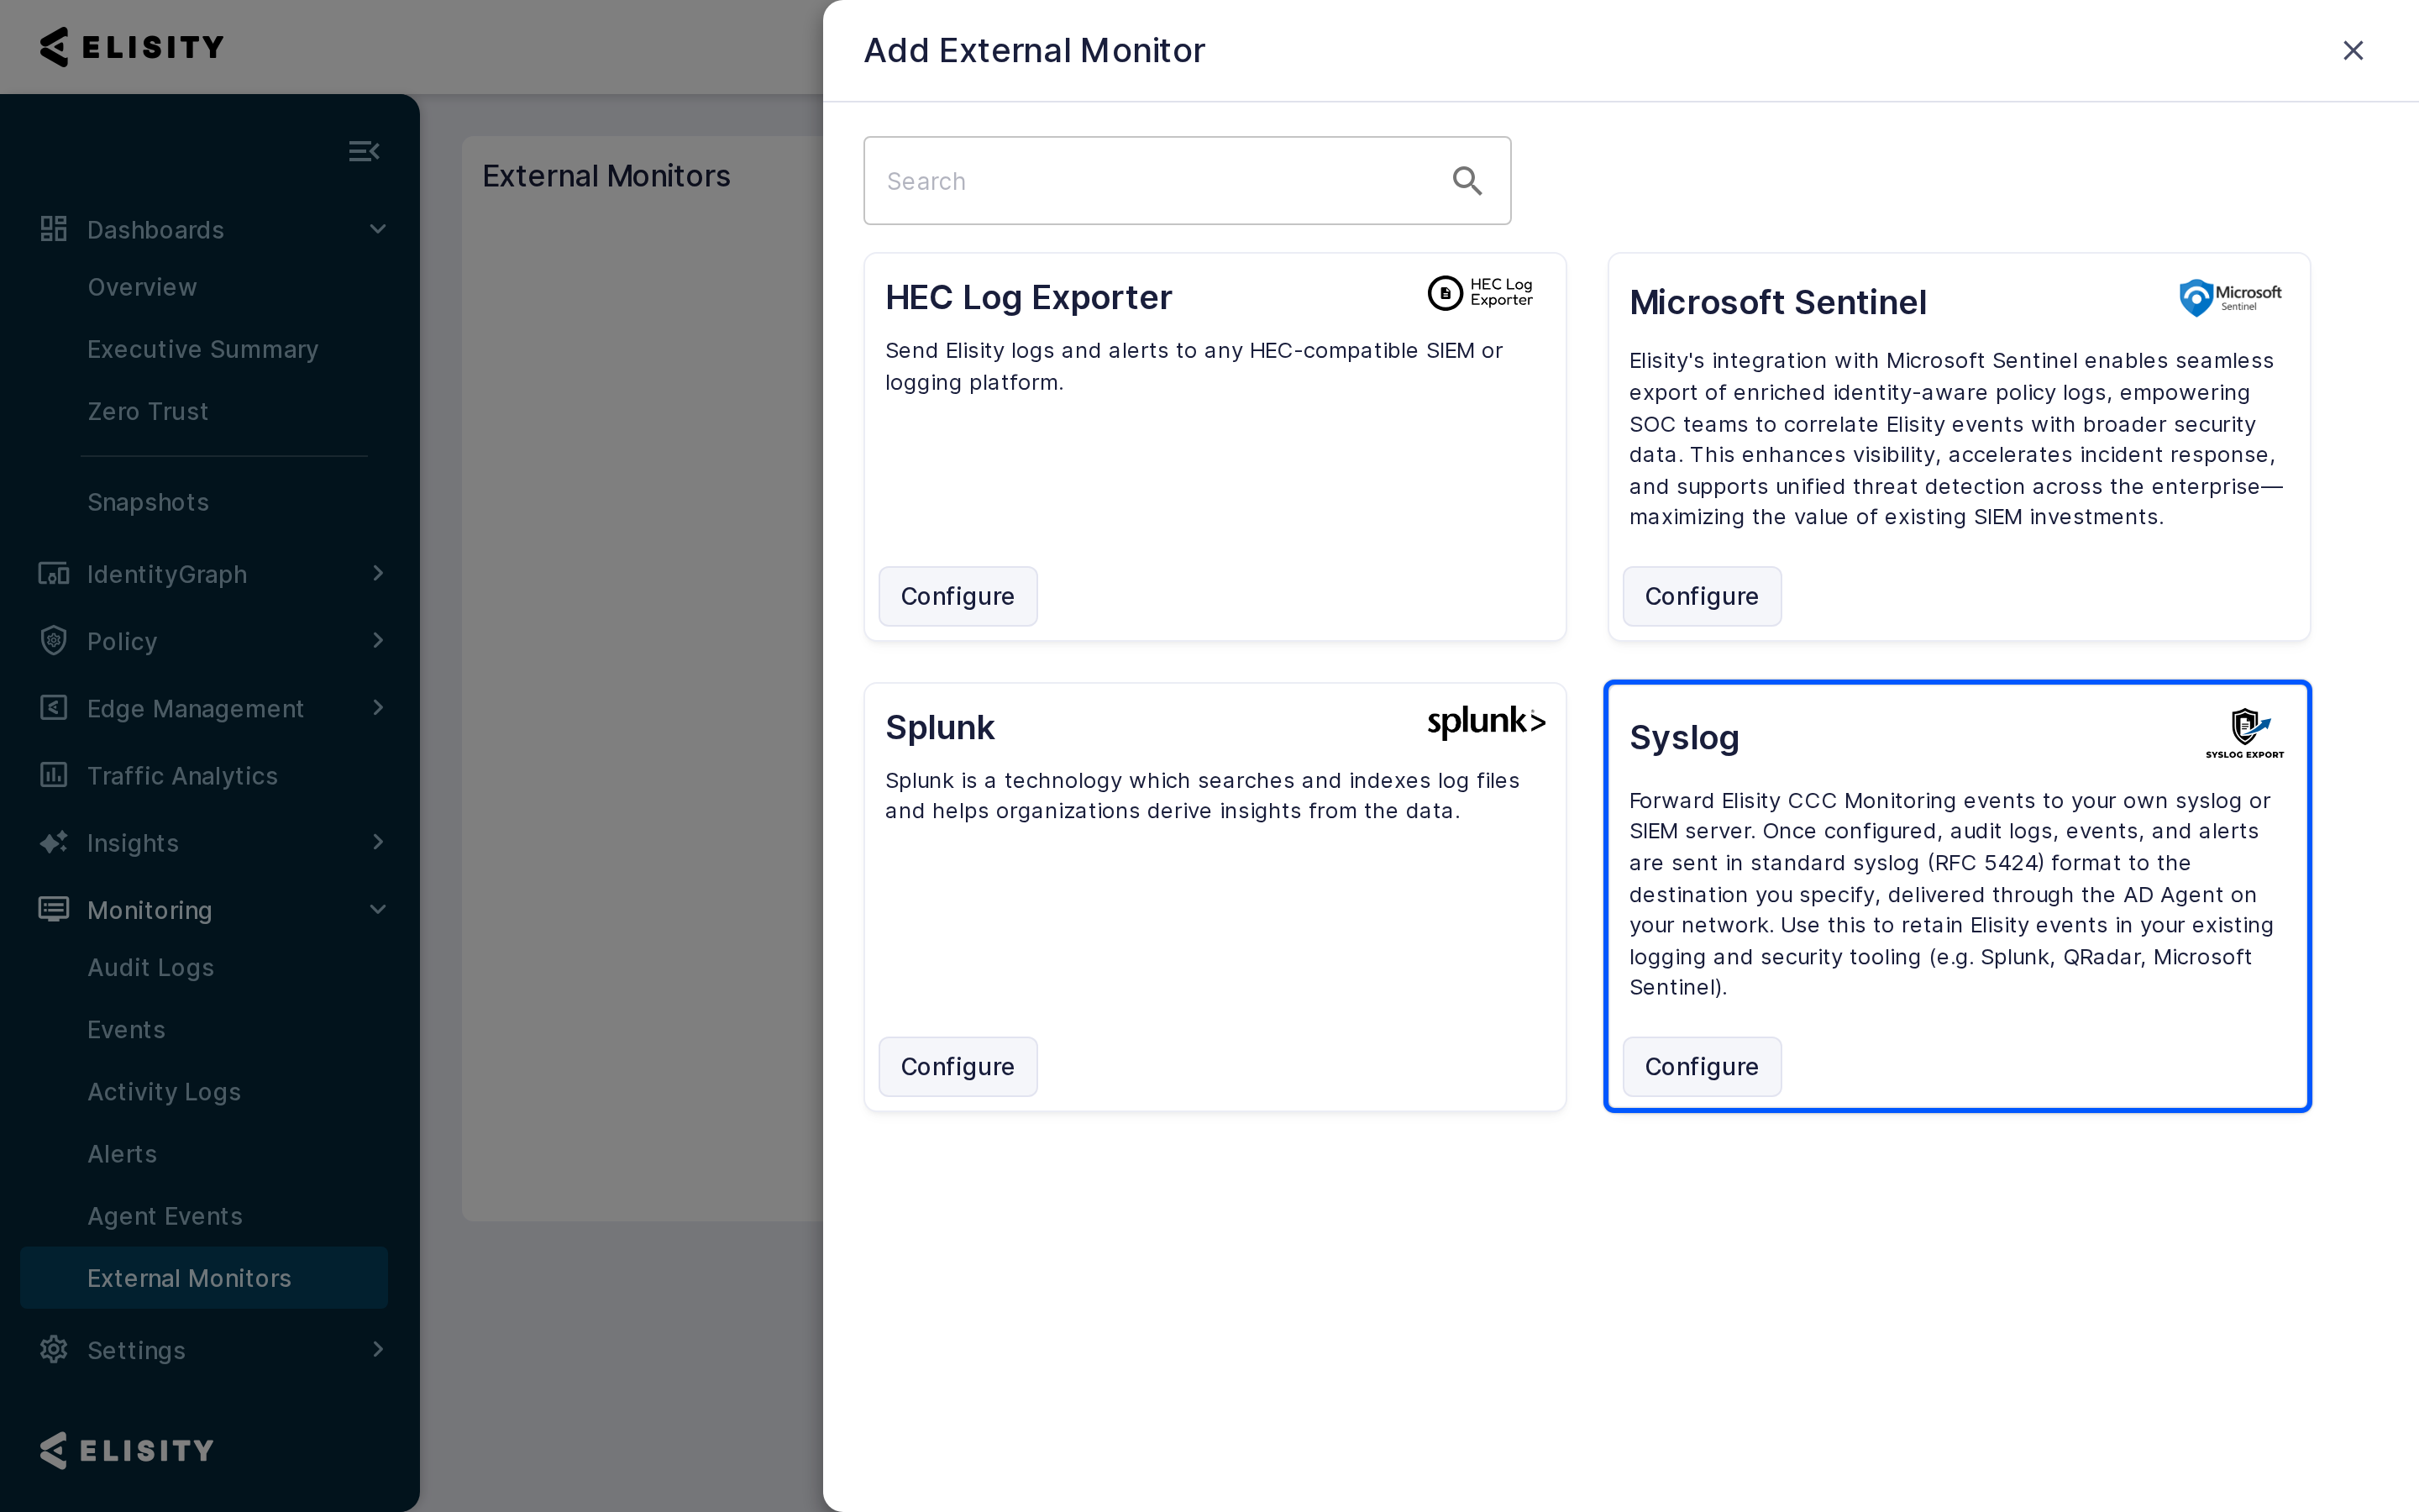Configure the Syslog monitor
Image resolution: width=2419 pixels, height=1512 pixels.
[x=1702, y=1067]
